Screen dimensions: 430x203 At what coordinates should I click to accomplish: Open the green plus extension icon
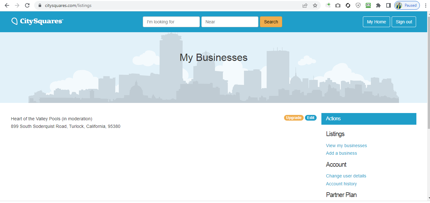[x=328, y=5]
